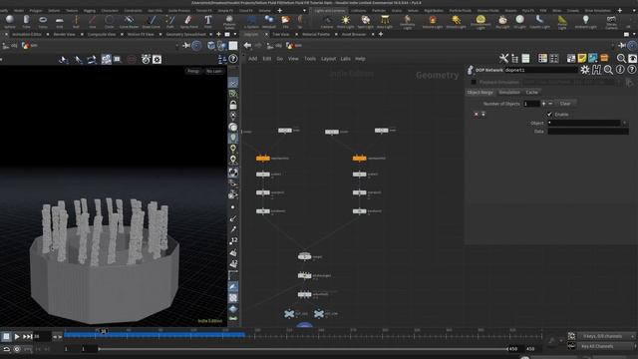This screenshot has height=359, width=638.
Task: Create a Spot Light from the shelf
Action: [366, 21]
